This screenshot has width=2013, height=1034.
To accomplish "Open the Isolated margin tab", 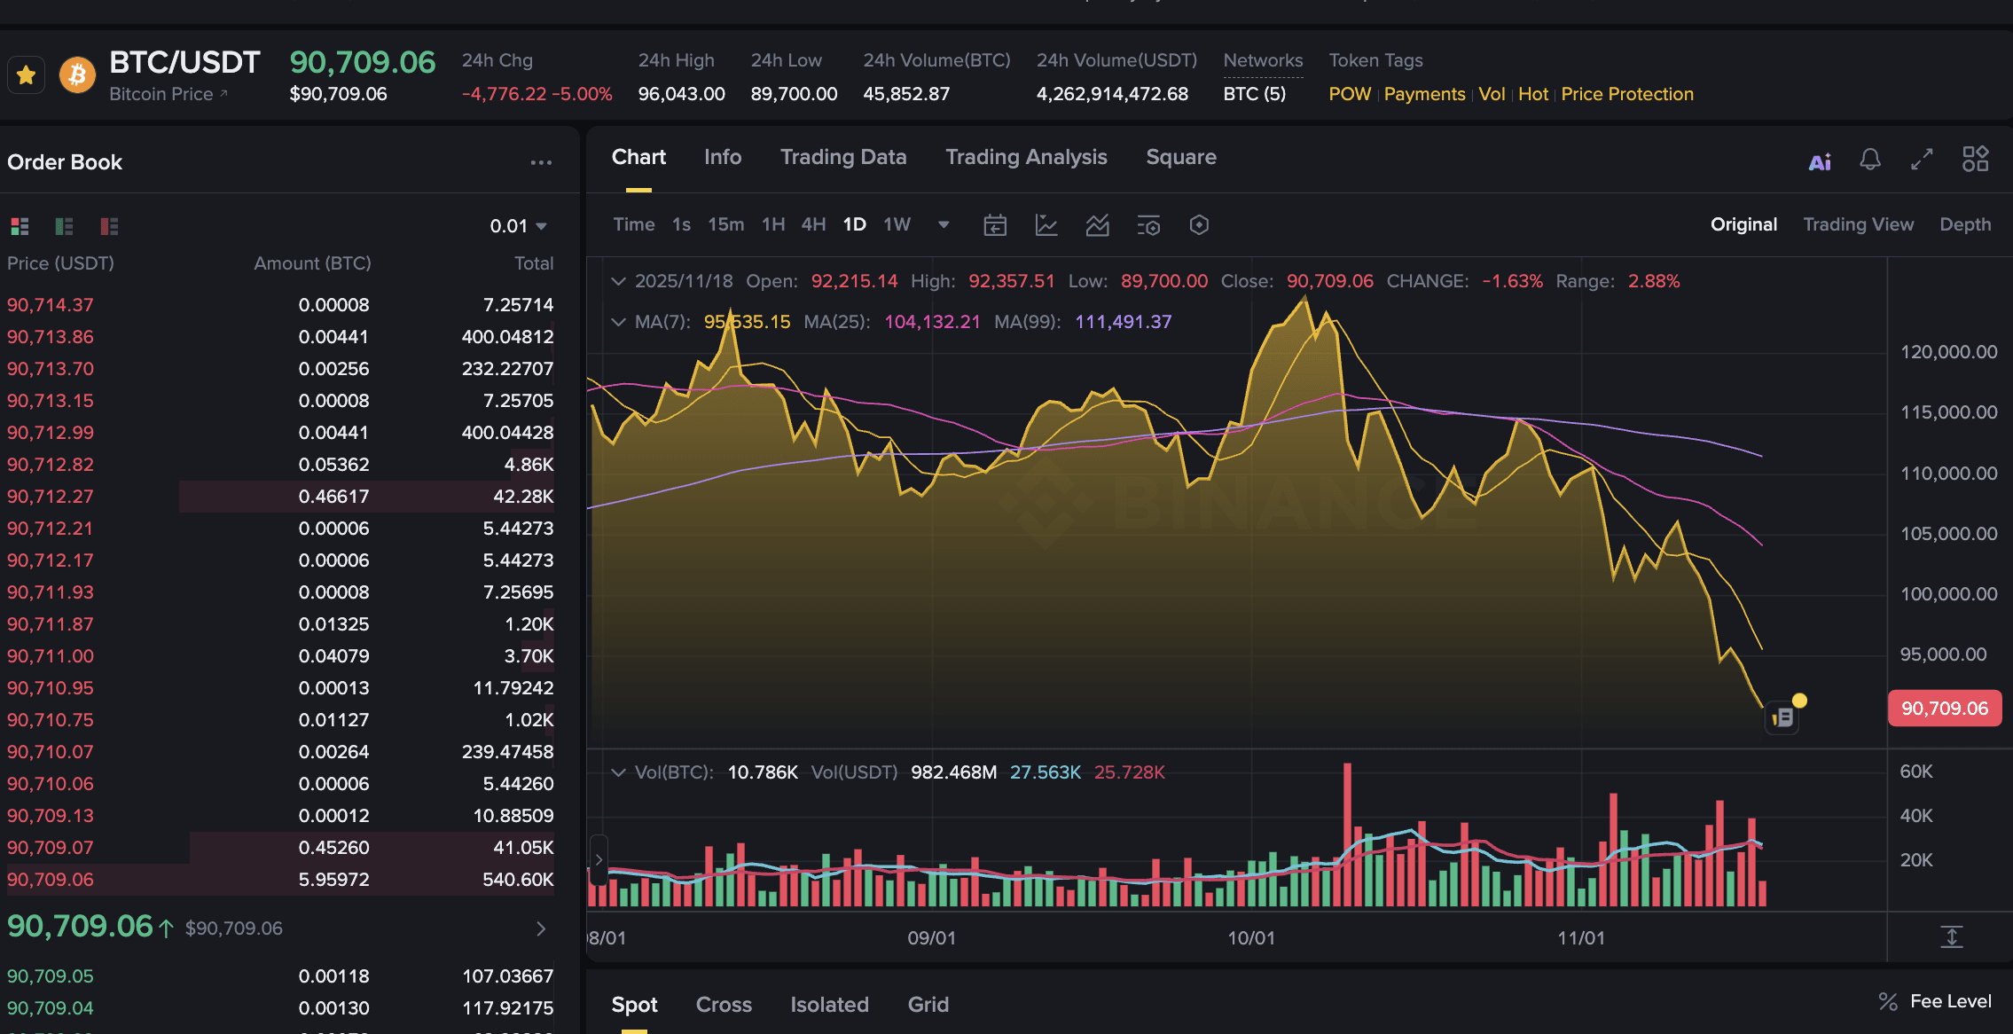I will point(828,1004).
